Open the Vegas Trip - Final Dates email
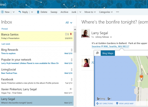Image resolution: width=148 pixels, height=107 pixels. (37, 91)
